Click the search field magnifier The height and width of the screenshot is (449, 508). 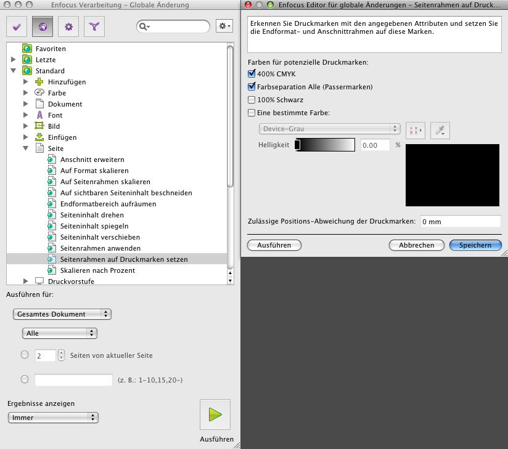pyautogui.click(x=144, y=26)
